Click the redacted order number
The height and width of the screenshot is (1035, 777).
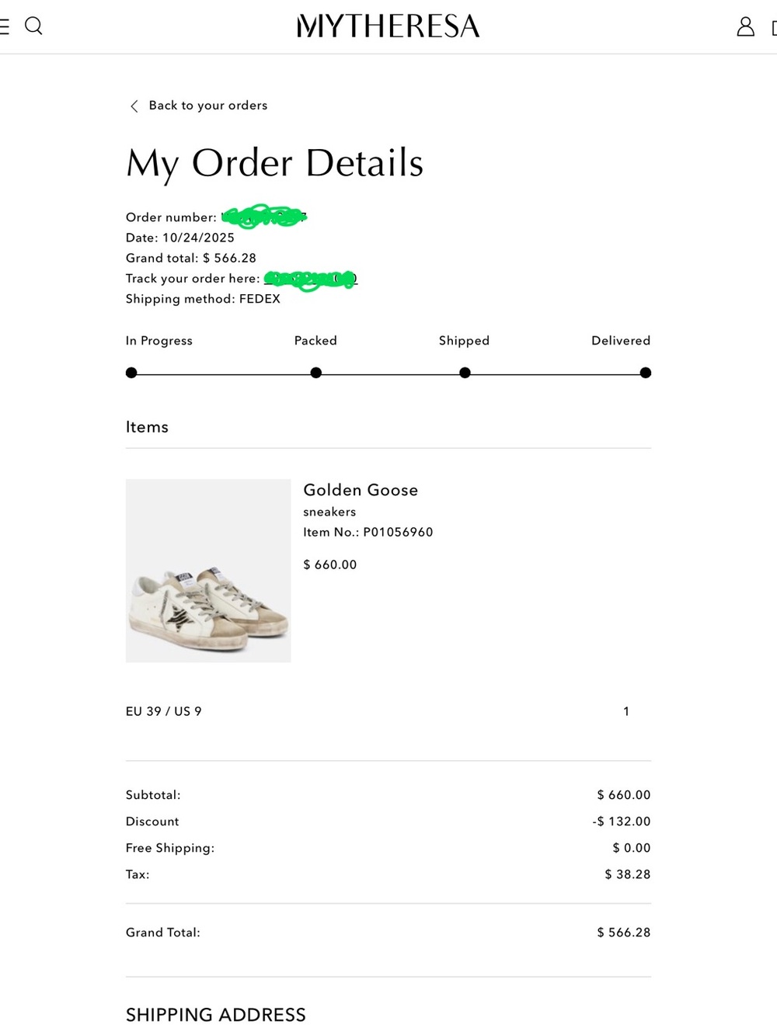(264, 217)
